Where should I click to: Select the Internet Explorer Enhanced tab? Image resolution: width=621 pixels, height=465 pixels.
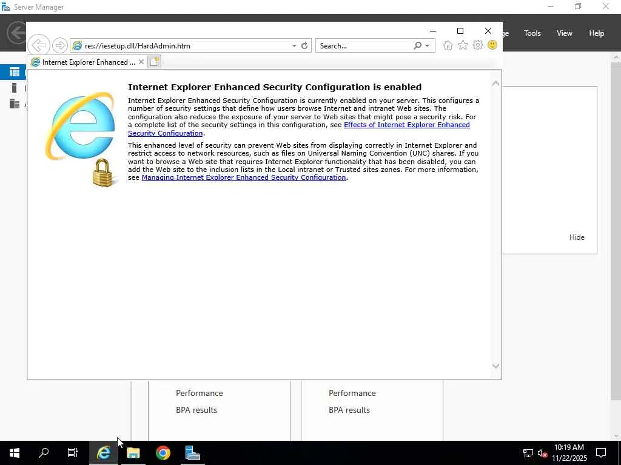[87, 62]
